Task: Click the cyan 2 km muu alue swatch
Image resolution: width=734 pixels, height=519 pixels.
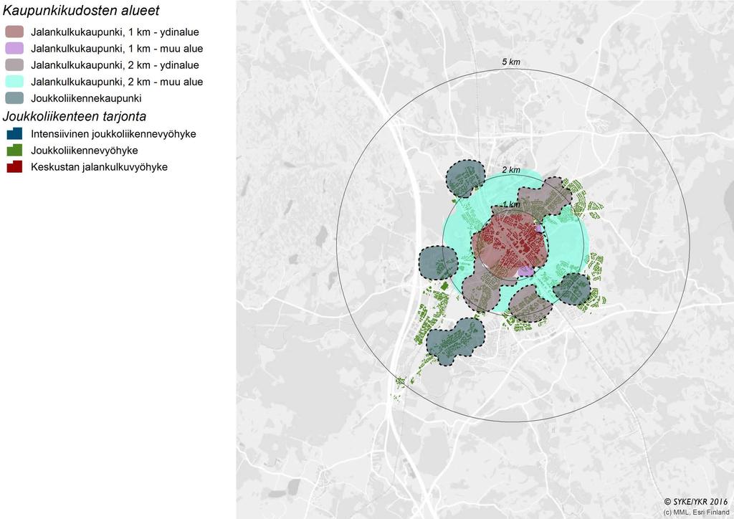Action: pos(14,82)
